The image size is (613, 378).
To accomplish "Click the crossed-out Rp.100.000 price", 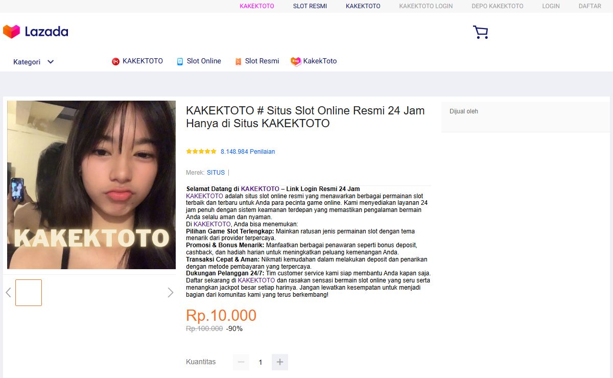I will pos(204,328).
